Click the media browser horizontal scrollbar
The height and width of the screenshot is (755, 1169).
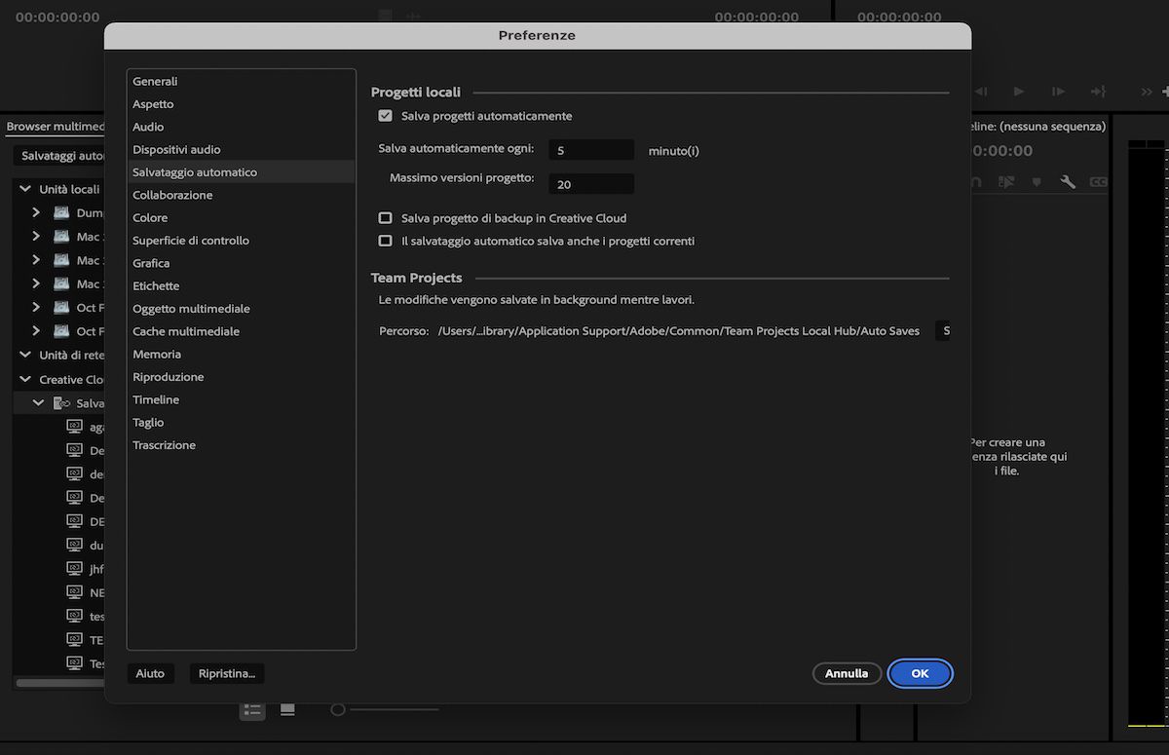pos(59,683)
